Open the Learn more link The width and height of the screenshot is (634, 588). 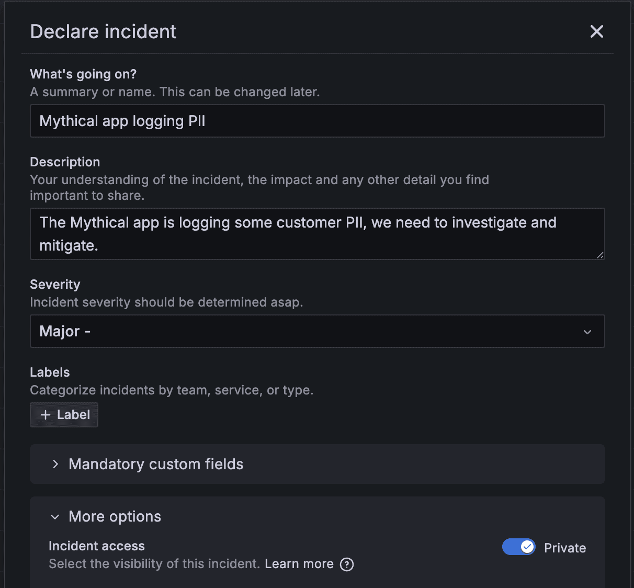299,564
